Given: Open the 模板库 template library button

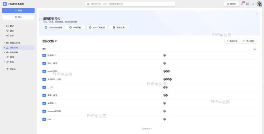Looking at the screenshot, I should point(231,4).
